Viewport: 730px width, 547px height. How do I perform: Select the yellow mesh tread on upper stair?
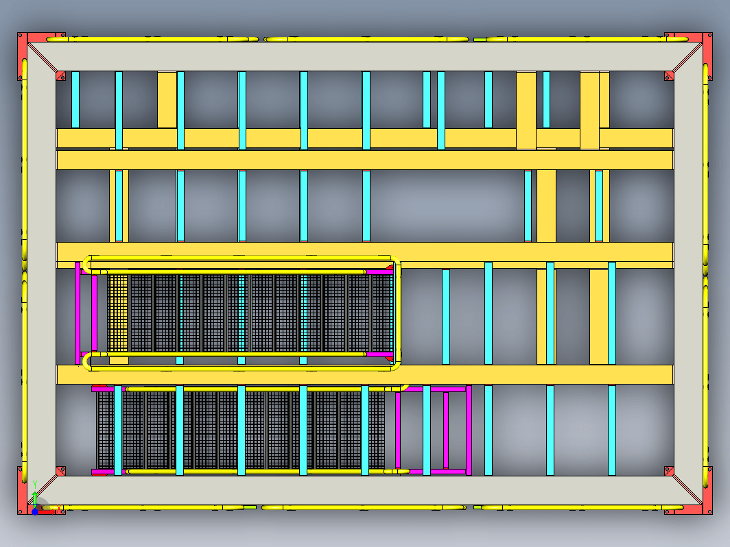[x=118, y=313]
